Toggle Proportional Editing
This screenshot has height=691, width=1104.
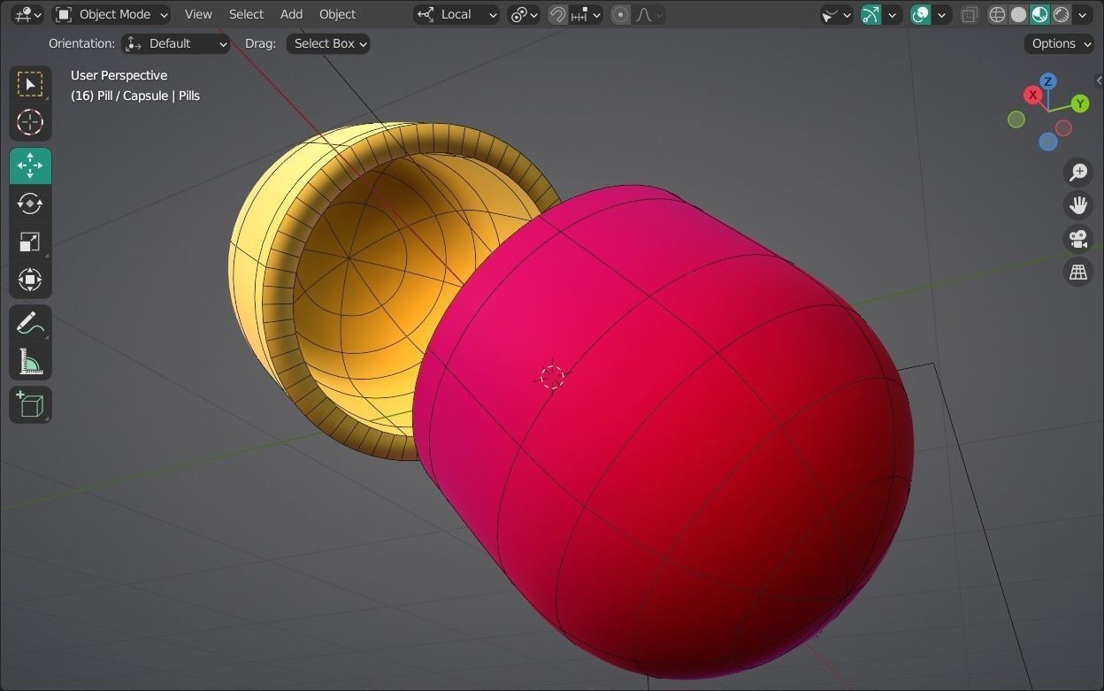(x=619, y=14)
